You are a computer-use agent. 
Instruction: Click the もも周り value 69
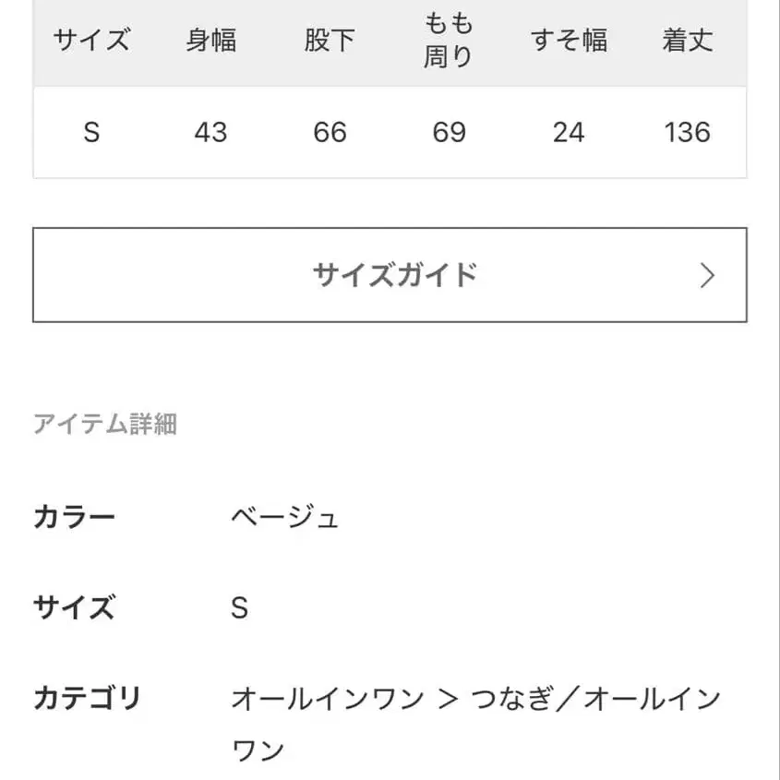click(449, 133)
